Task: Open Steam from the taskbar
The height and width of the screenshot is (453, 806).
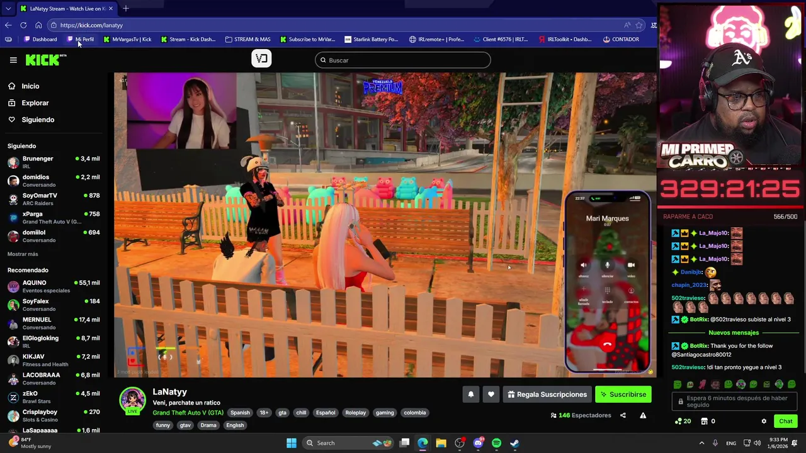Action: pyautogui.click(x=514, y=443)
